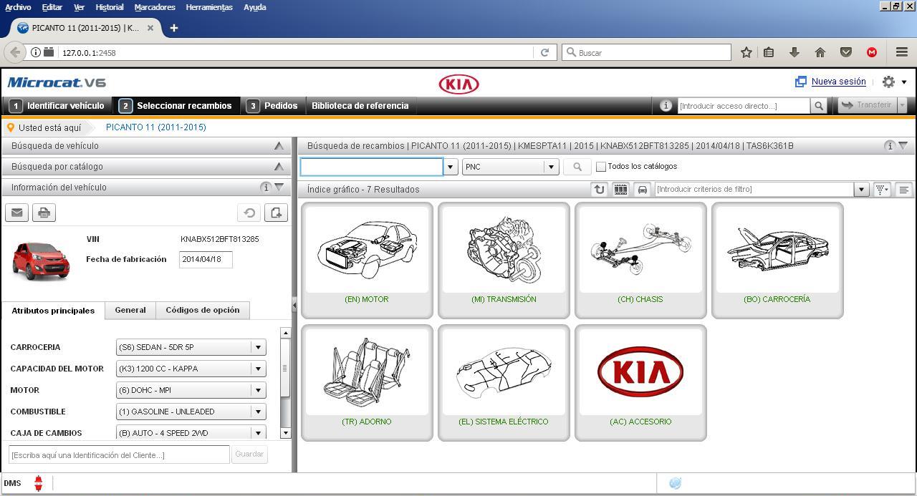Image resolution: width=917 pixels, height=496 pixels.
Task: Open the (TR) ADORNO category
Action: (x=367, y=383)
